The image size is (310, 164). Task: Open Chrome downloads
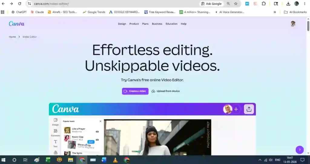[x=288, y=4]
